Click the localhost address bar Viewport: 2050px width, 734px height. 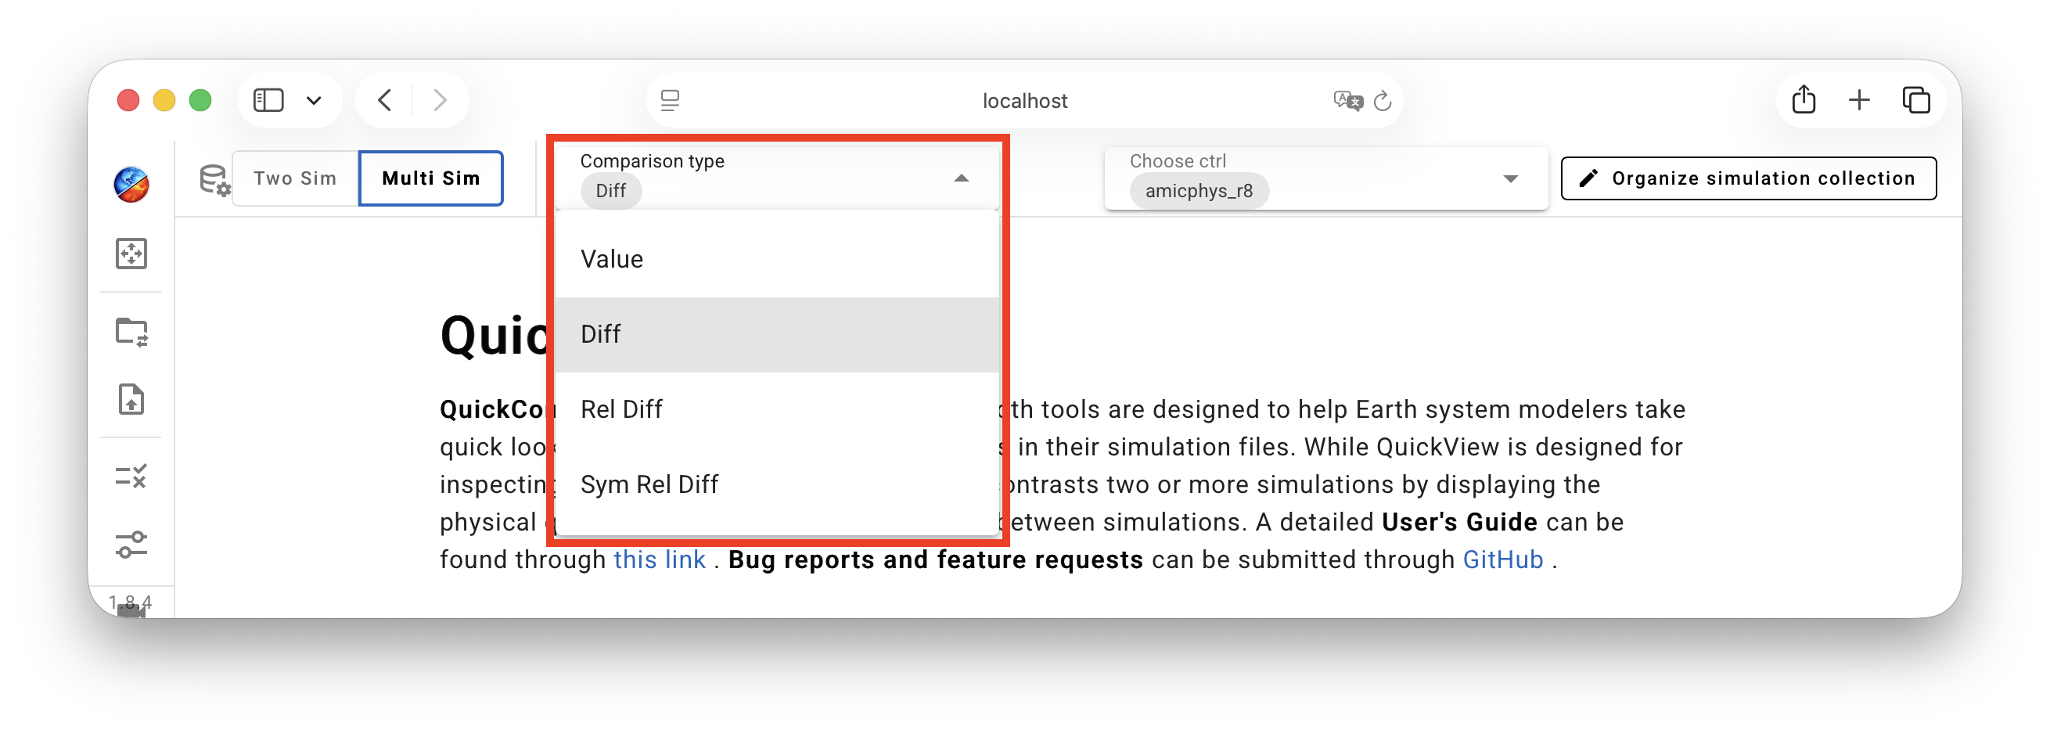point(1024,101)
